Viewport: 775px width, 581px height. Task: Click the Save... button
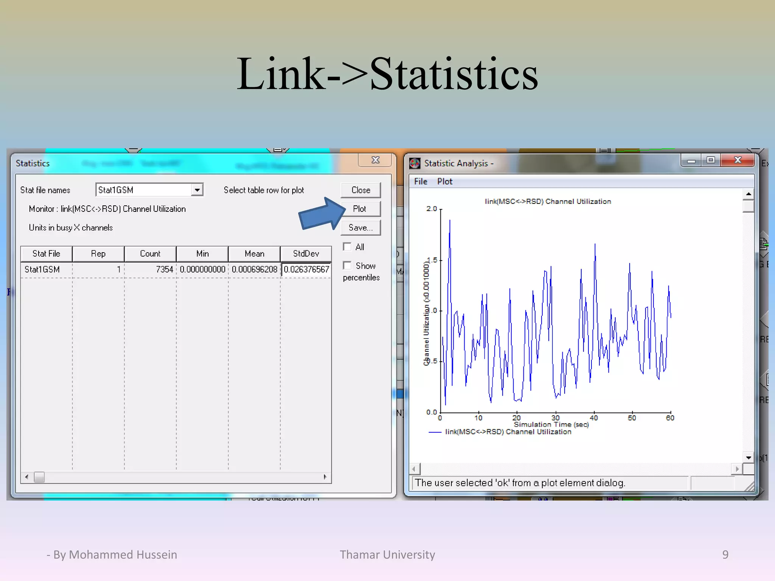[x=360, y=228]
